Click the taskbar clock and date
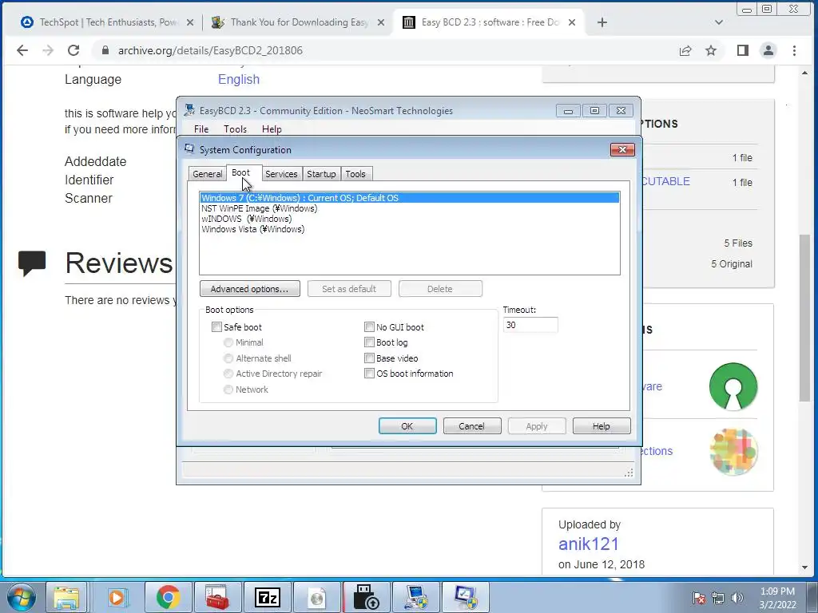The width and height of the screenshot is (818, 613). [x=777, y=598]
